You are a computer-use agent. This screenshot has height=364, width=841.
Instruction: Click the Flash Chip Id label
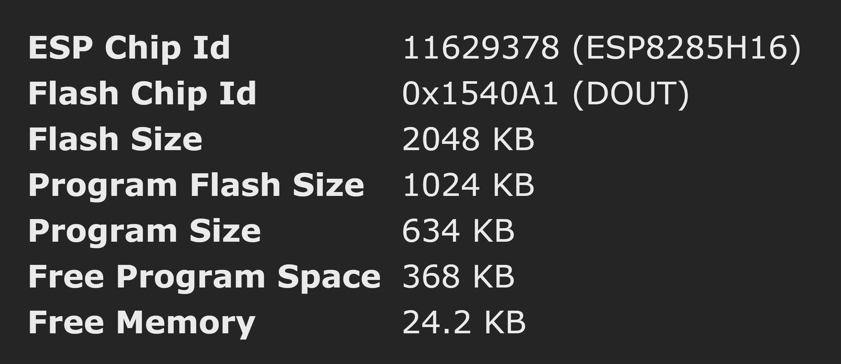pyautogui.click(x=142, y=93)
